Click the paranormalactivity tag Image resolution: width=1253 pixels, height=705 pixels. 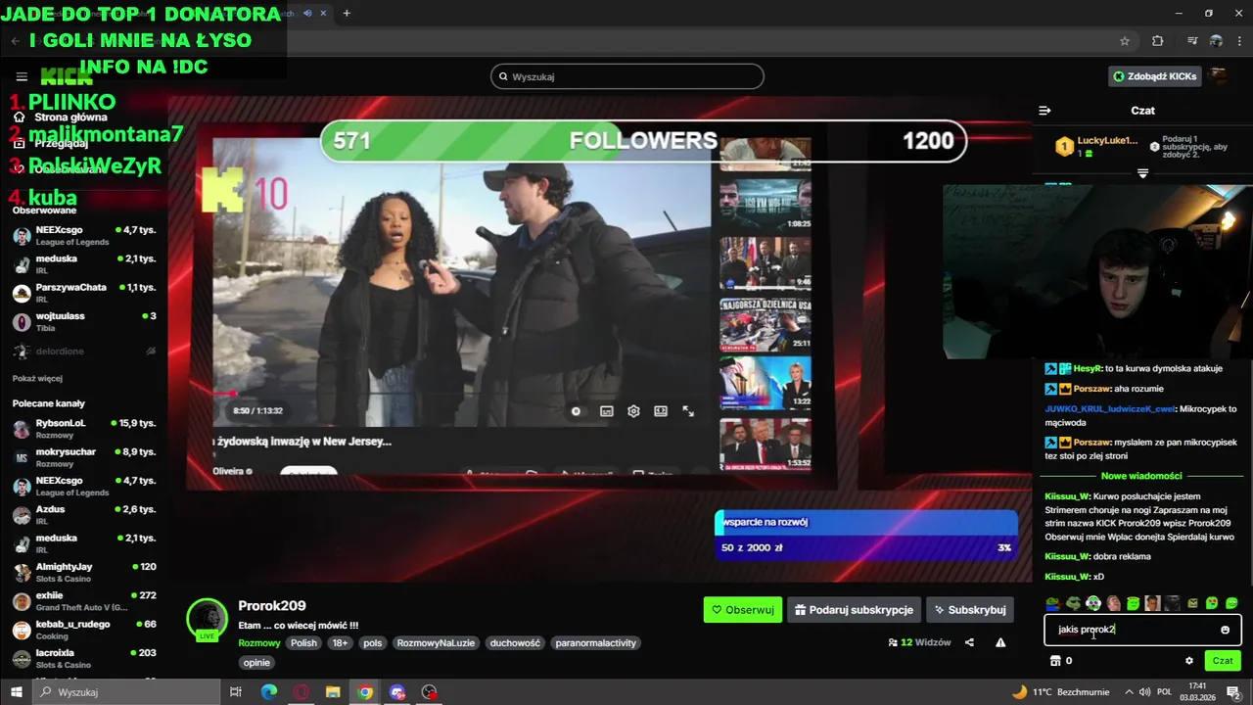(595, 643)
